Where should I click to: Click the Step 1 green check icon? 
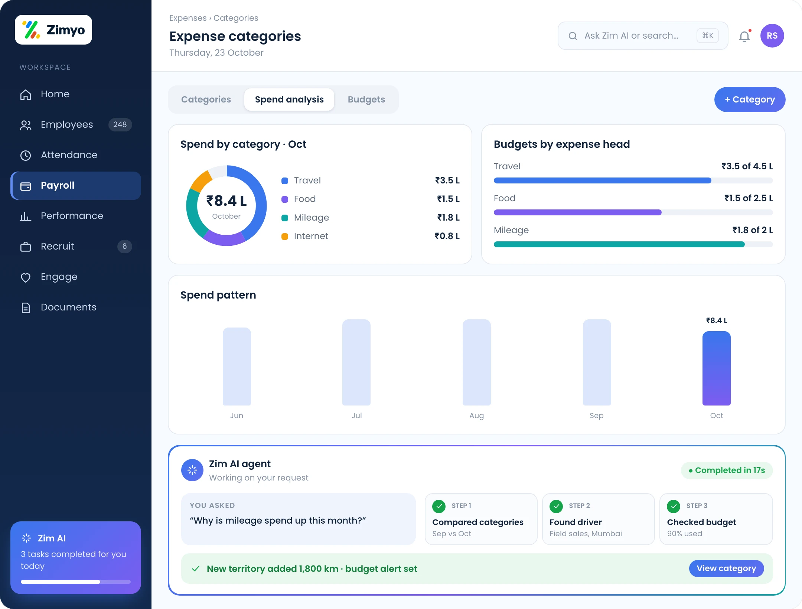(x=439, y=506)
